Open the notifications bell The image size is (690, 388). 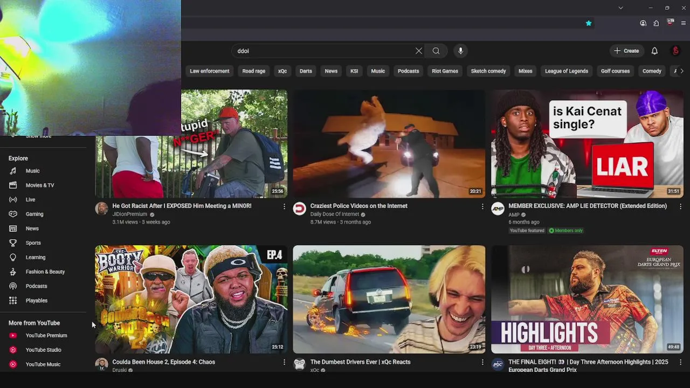(654, 51)
